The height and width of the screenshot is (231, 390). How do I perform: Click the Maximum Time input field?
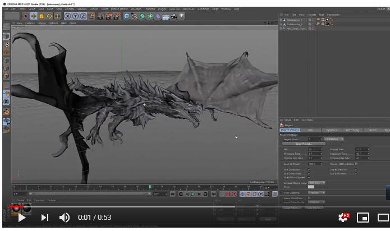362,154
